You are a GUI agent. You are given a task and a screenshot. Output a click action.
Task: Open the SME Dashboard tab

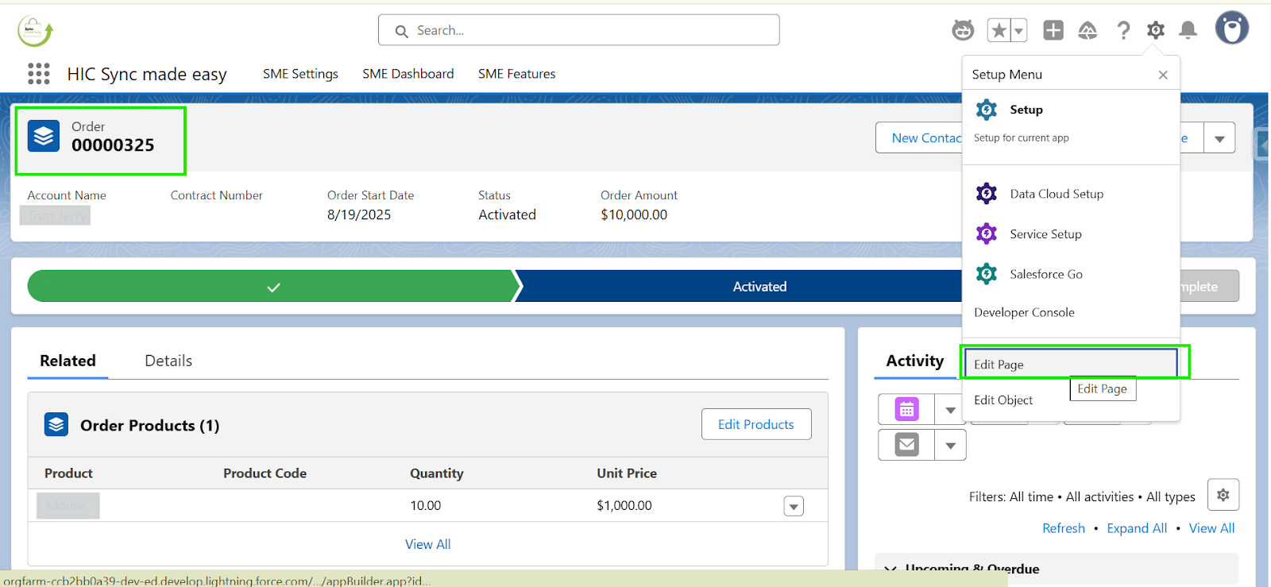pyautogui.click(x=408, y=74)
